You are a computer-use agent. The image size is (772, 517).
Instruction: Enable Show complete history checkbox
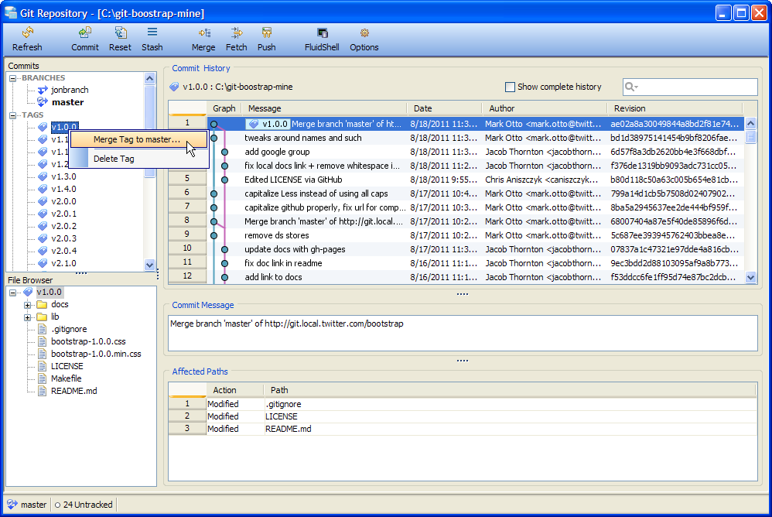[510, 87]
